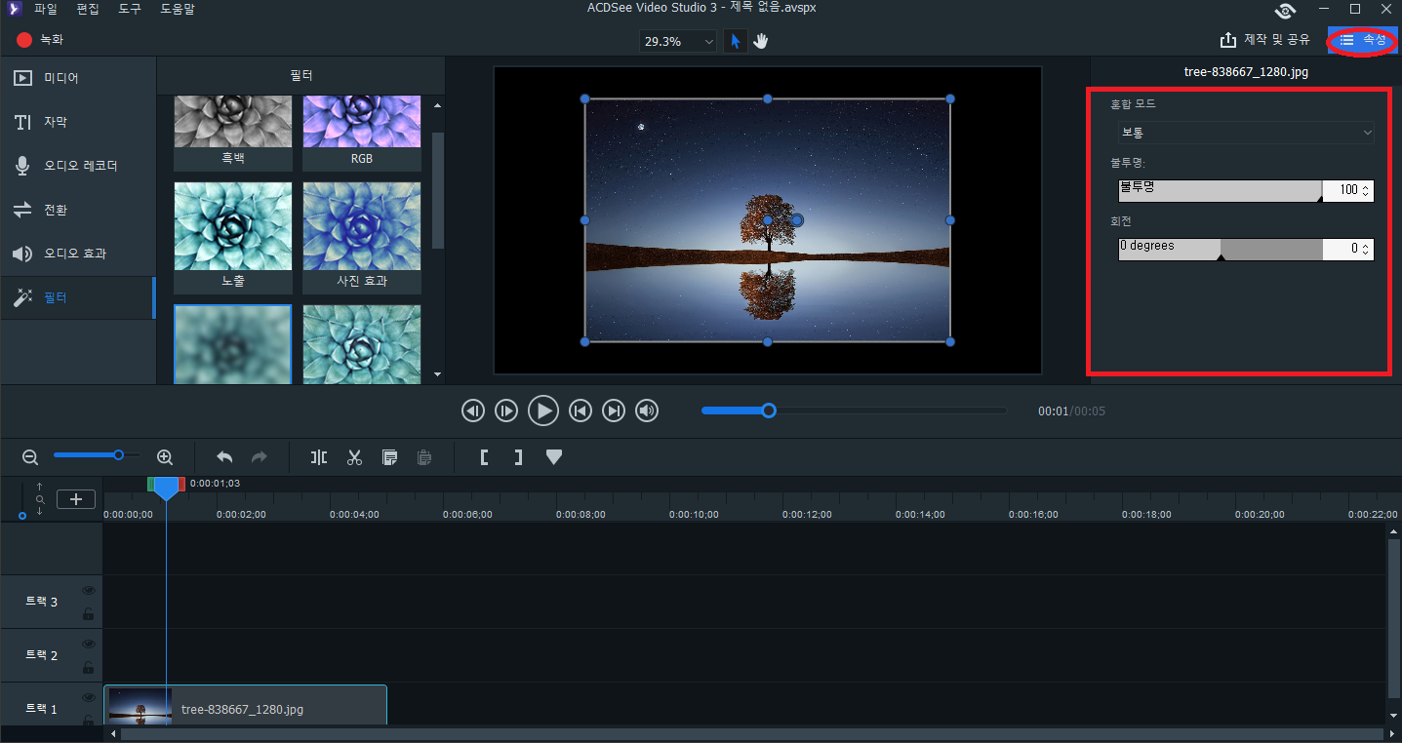Set the selection start bracket
The height and width of the screenshot is (743, 1402).
(484, 456)
